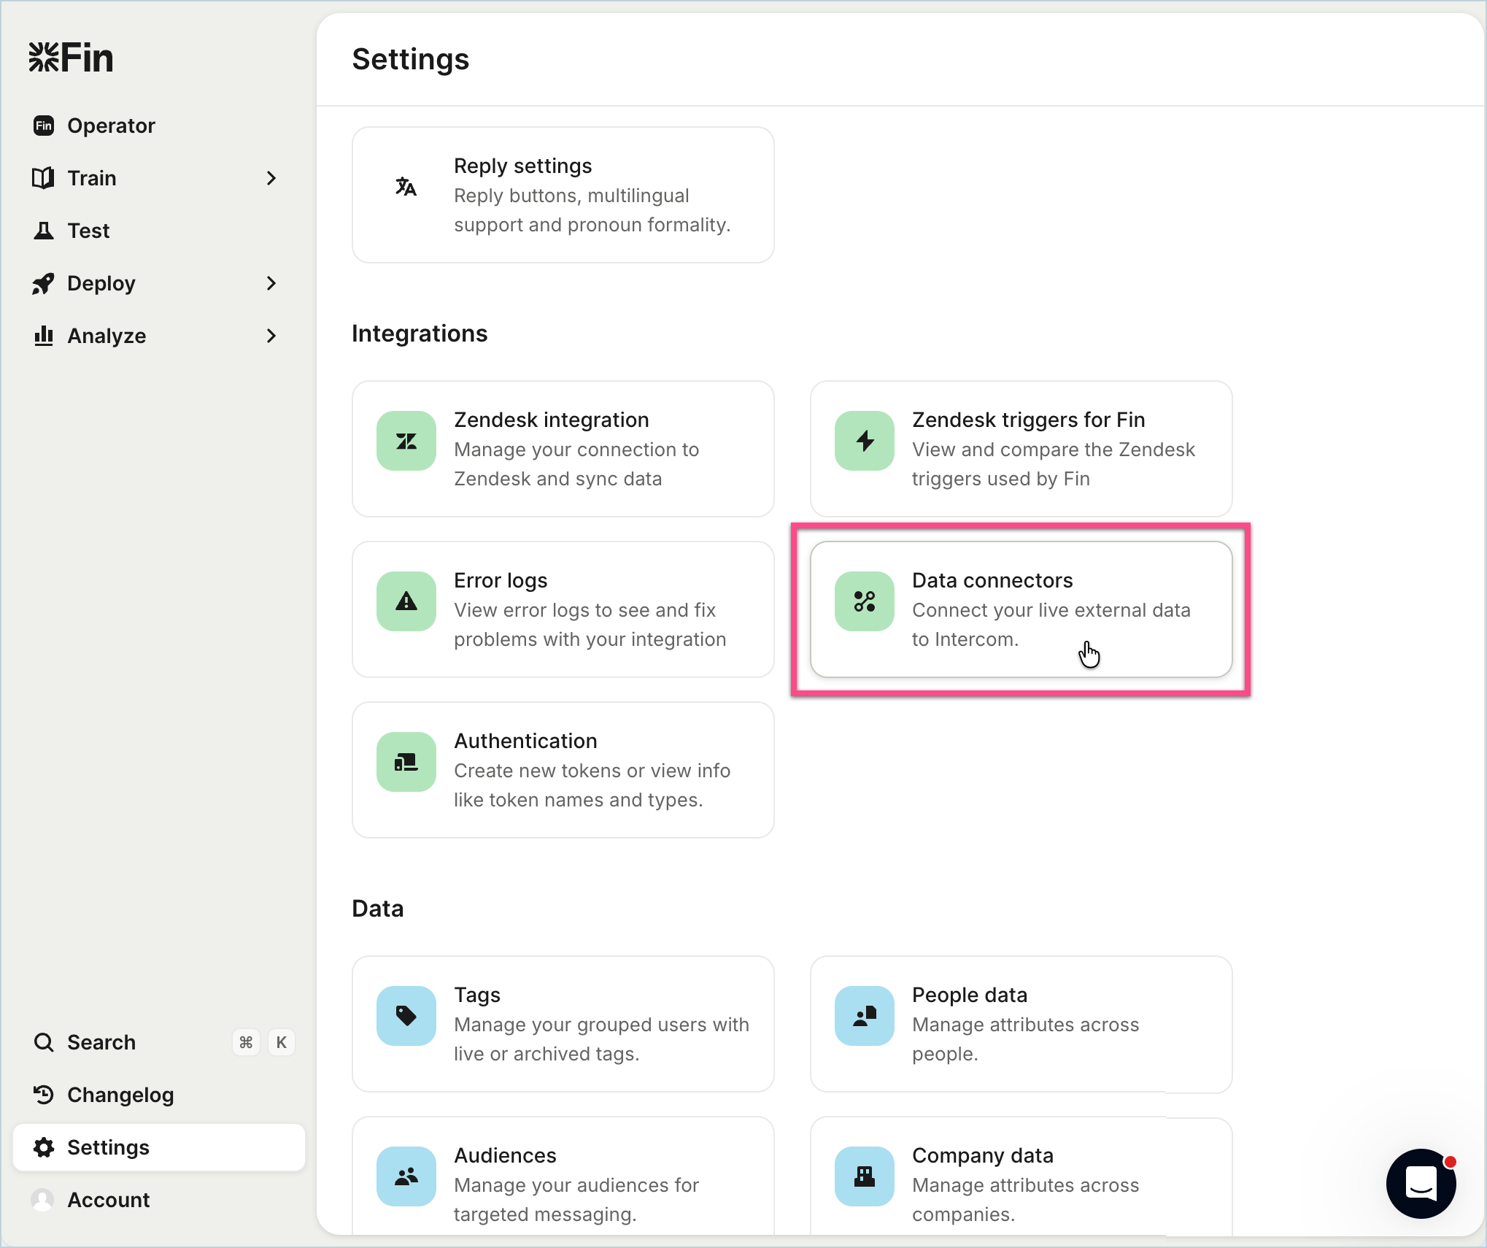Open the Reply settings card
The height and width of the screenshot is (1248, 1487).
tap(563, 195)
